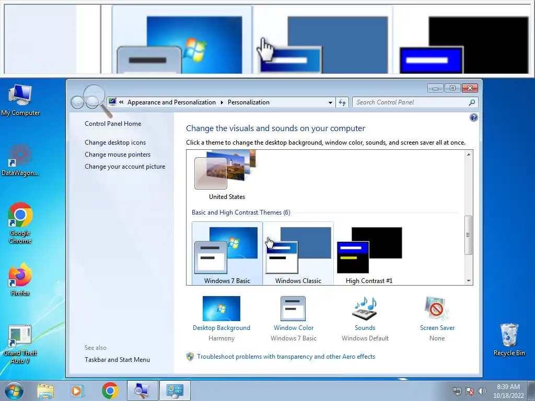Open Windows Explorer from taskbar
This screenshot has width=535, height=401.
pyautogui.click(x=45, y=391)
